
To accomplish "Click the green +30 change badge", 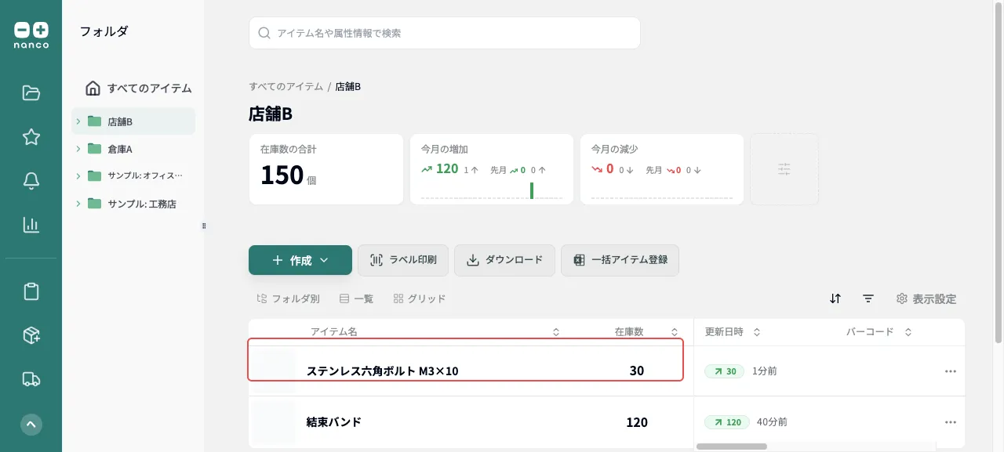I will pos(724,371).
